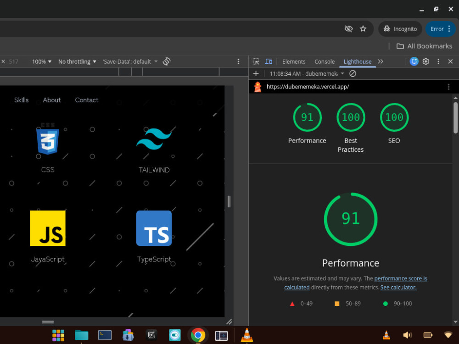Viewport: 459px width, 344px height.
Task: Click the report scrollbar down arrow
Action: click(x=455, y=322)
